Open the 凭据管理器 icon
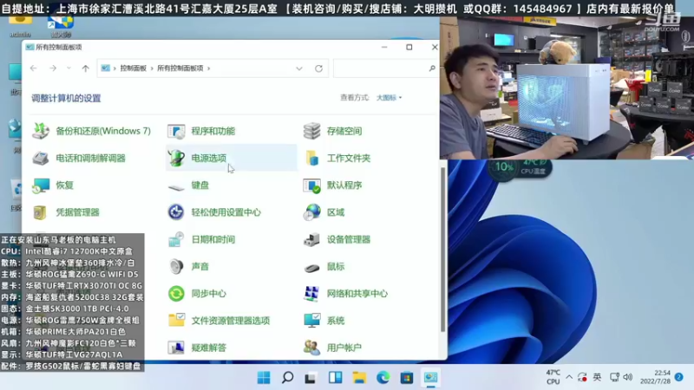The image size is (694, 390). pos(41,212)
